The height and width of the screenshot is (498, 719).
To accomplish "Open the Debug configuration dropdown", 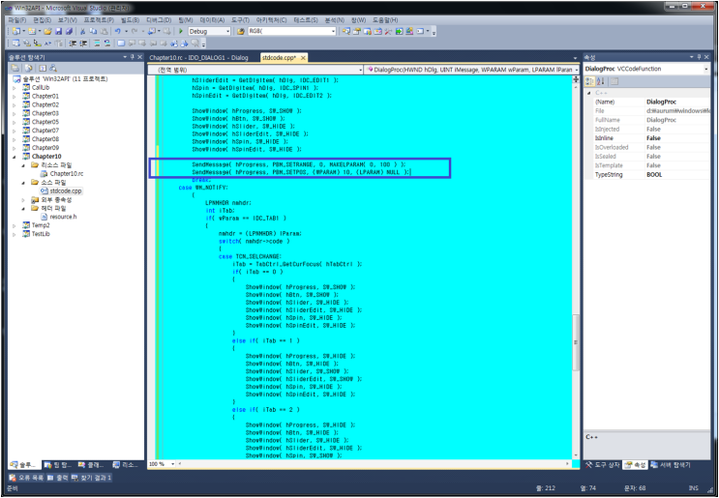I will pos(227,31).
